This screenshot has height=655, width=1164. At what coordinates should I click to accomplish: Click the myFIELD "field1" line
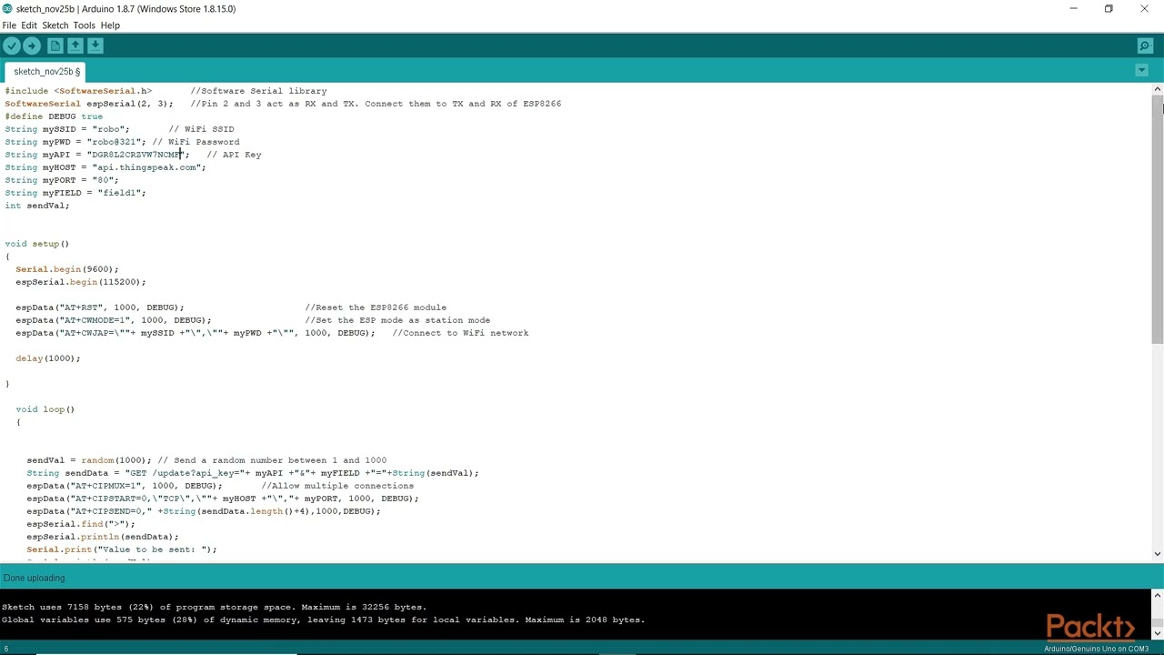(x=75, y=193)
